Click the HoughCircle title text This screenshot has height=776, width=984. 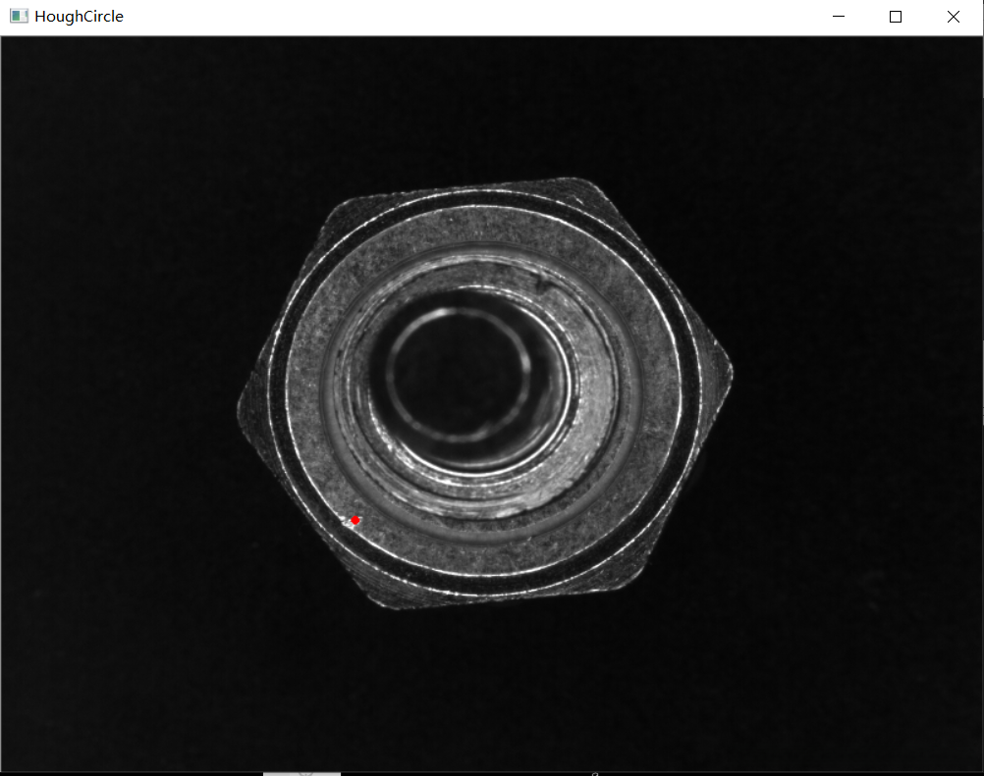click(x=80, y=17)
